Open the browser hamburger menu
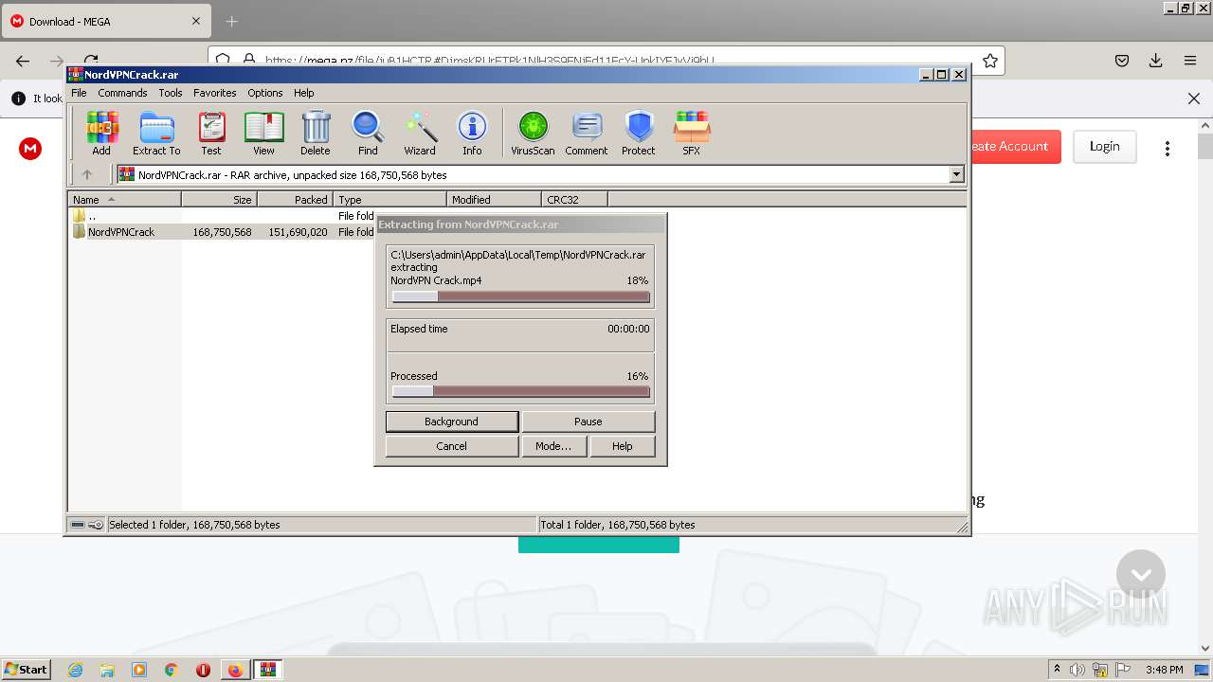Image resolution: width=1213 pixels, height=682 pixels. (x=1190, y=61)
